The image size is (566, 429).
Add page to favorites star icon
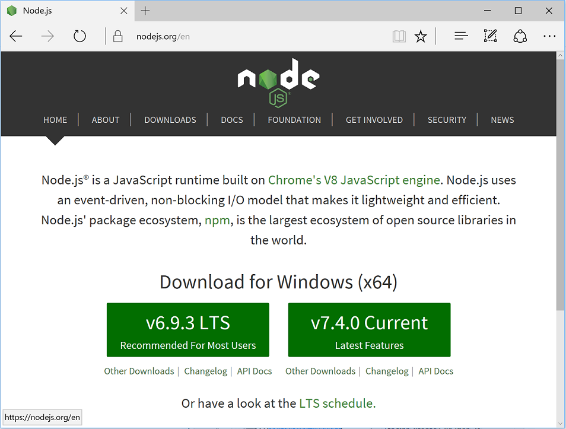tap(421, 37)
